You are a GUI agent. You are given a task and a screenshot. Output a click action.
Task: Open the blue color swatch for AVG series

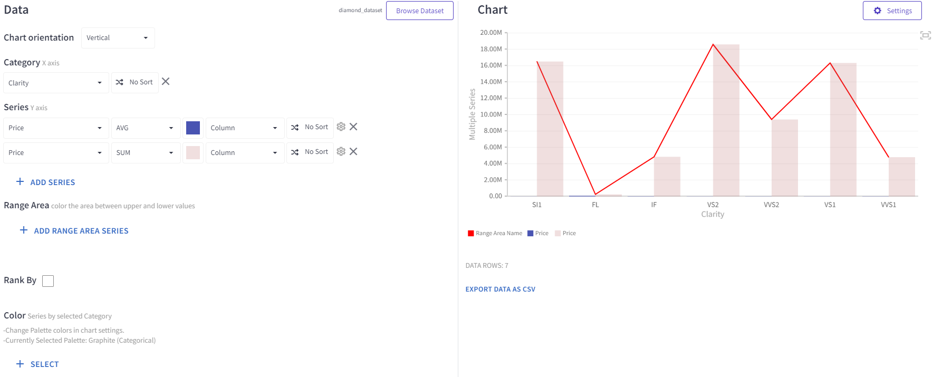point(193,128)
